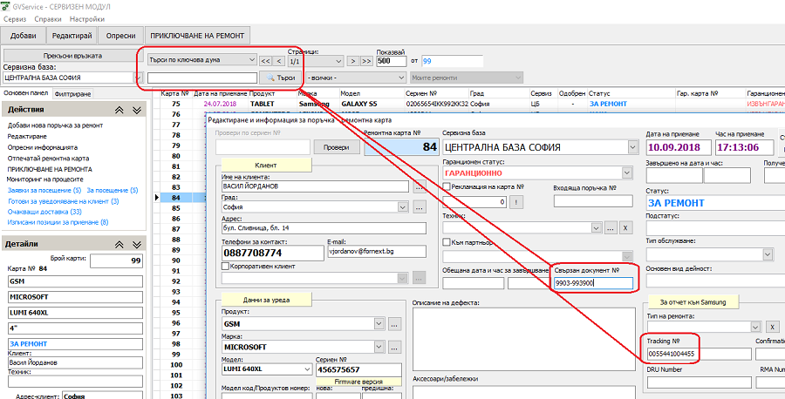The height and width of the screenshot is (399, 785).
Task: Click the exclamation button beside reclamation number
Action: click(516, 202)
